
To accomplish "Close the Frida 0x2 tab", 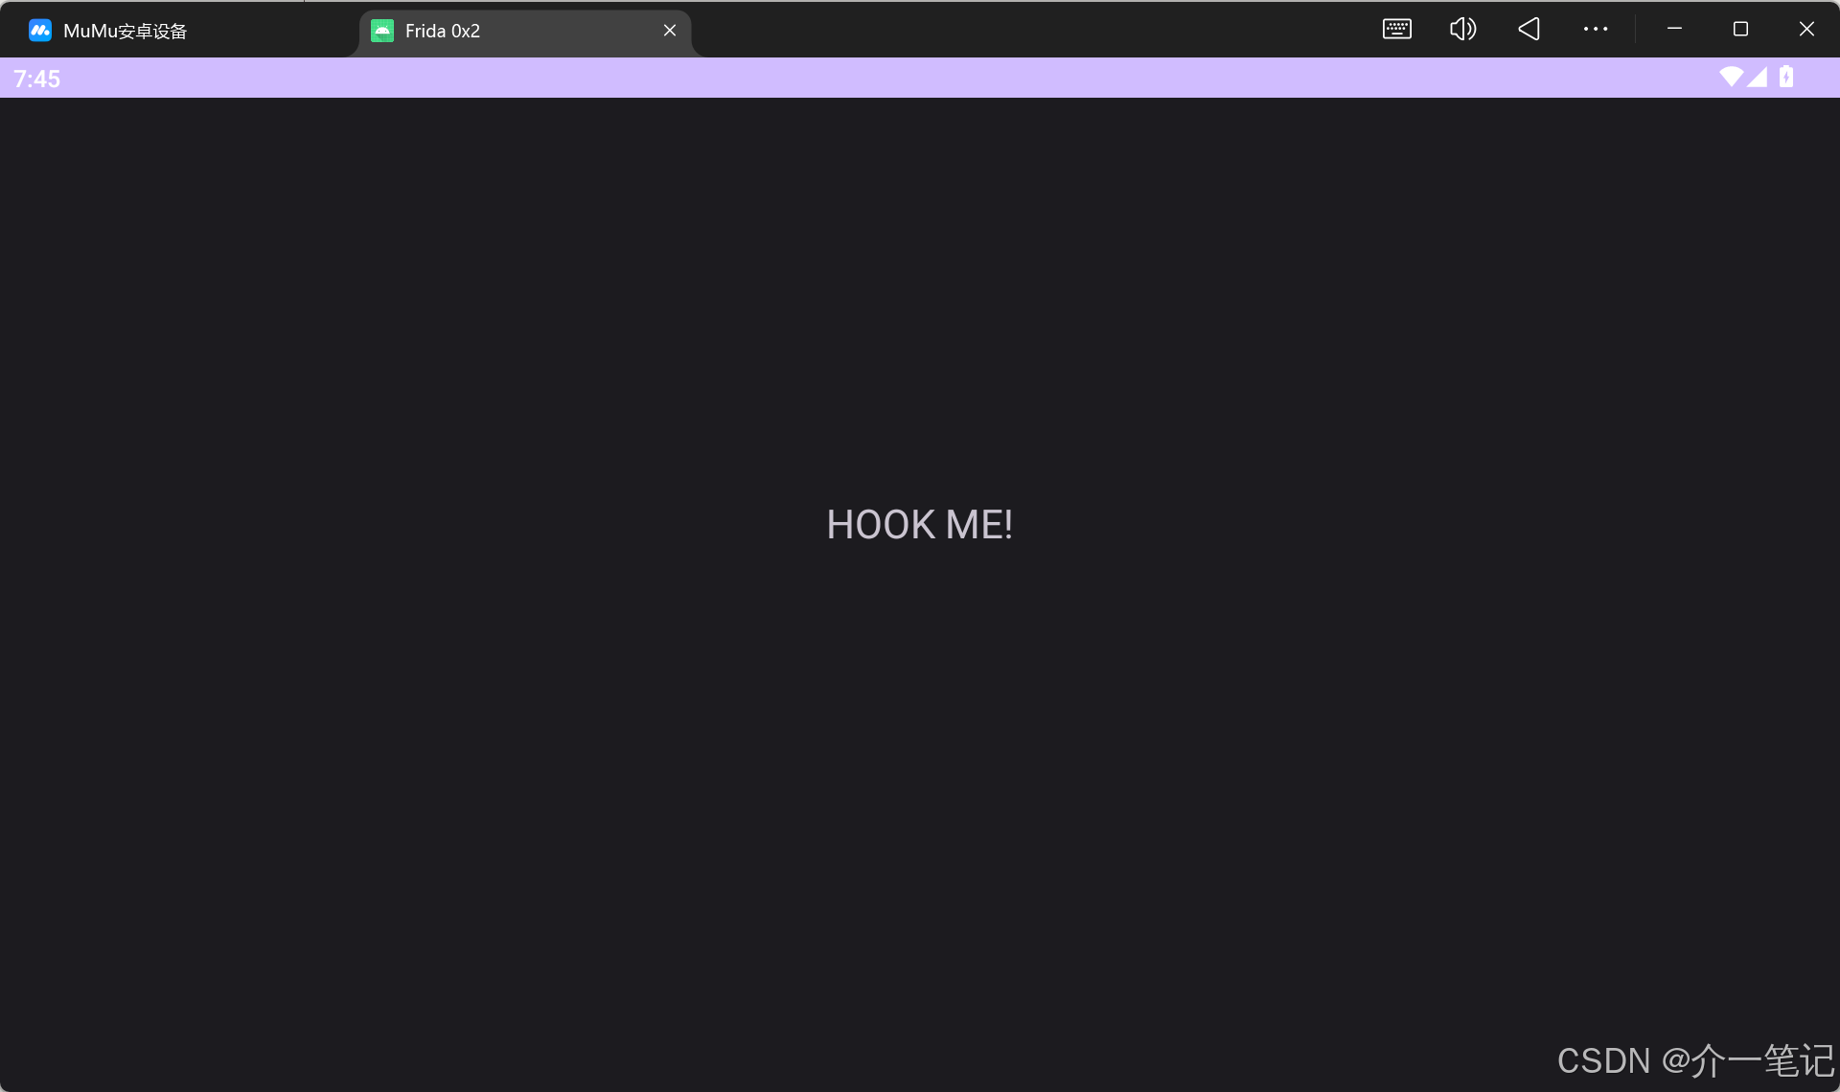I will coord(670,31).
